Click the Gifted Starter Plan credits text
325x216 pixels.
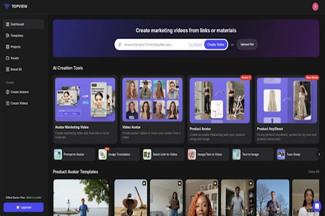(x=23, y=198)
